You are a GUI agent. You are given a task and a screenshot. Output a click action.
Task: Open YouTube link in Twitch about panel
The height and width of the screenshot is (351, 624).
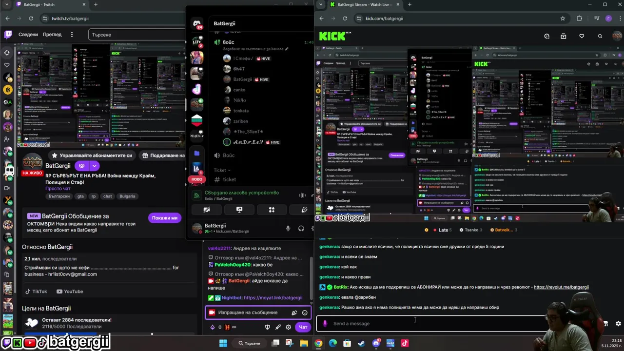(70, 292)
